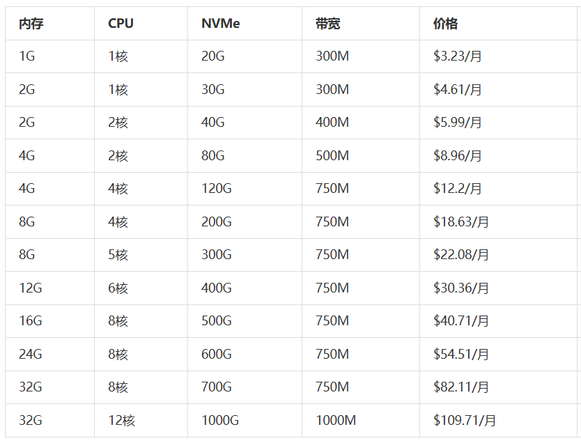Select the $3.23/月 price cell
The width and height of the screenshot is (581, 443).
457,56
